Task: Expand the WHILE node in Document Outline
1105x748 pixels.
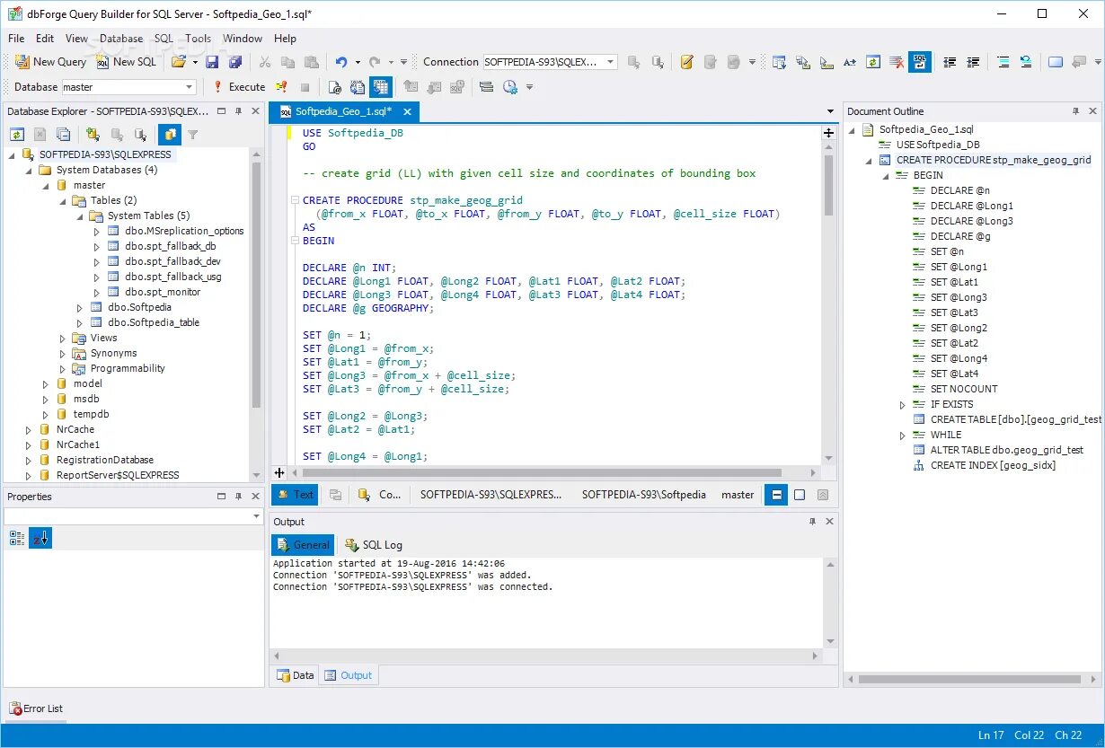Action: pos(903,436)
